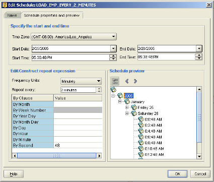Screen dimensions: 214x182
Task: Go to previous schedule preview page
Action: coord(127,81)
